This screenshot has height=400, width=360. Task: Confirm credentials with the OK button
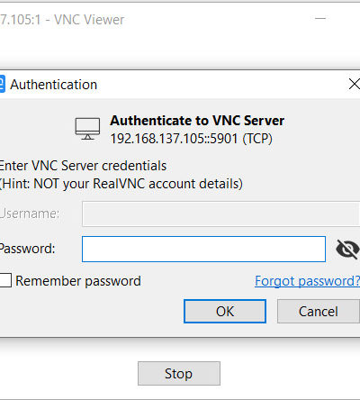coord(225,311)
